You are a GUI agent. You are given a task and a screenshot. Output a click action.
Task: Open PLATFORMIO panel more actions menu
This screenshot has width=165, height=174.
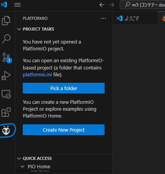[103, 18]
